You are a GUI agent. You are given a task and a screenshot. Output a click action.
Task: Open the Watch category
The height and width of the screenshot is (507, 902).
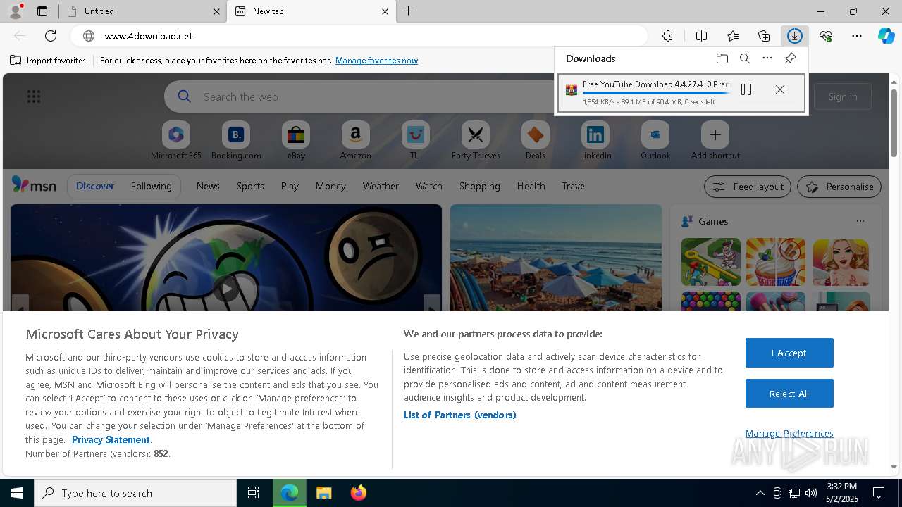[429, 186]
